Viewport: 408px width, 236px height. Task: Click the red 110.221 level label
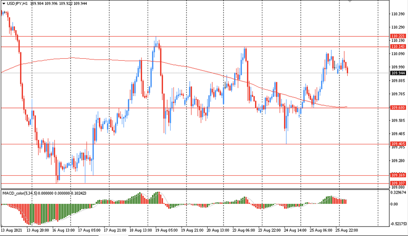[x=398, y=36]
